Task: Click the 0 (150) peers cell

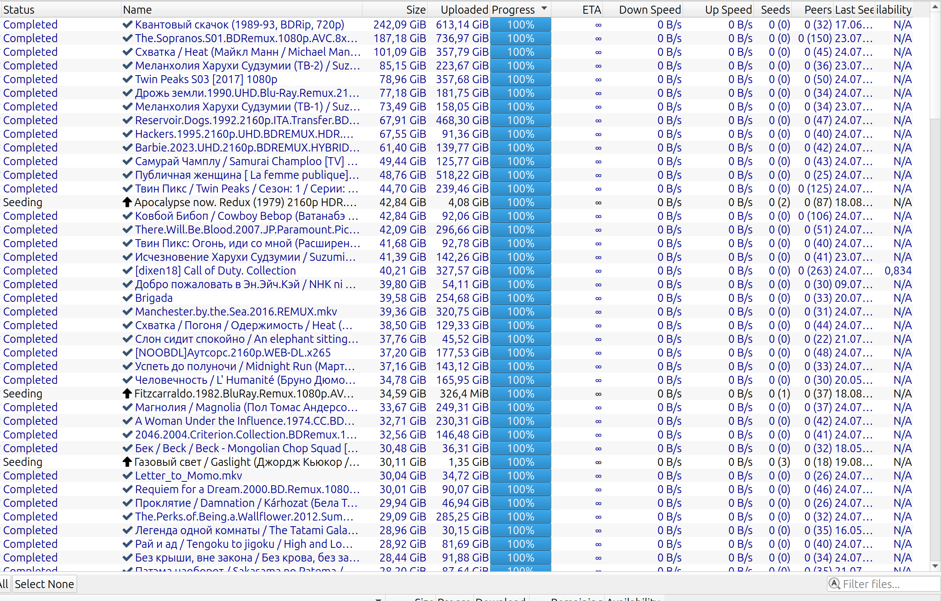Action: pos(815,38)
